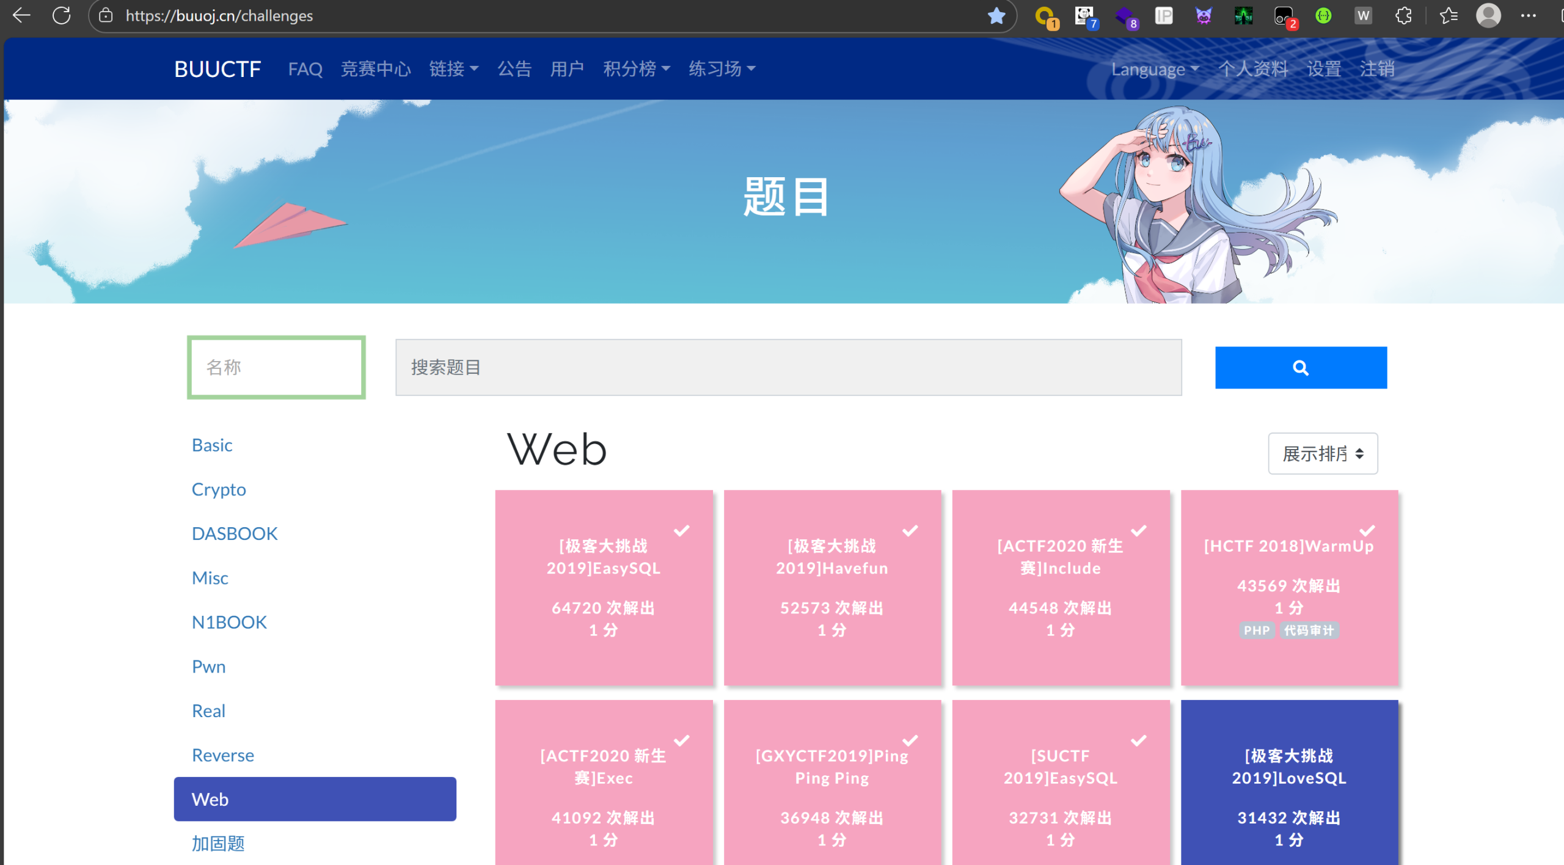Switch to the Web category tab
1564x865 pixels.
pyautogui.click(x=315, y=799)
